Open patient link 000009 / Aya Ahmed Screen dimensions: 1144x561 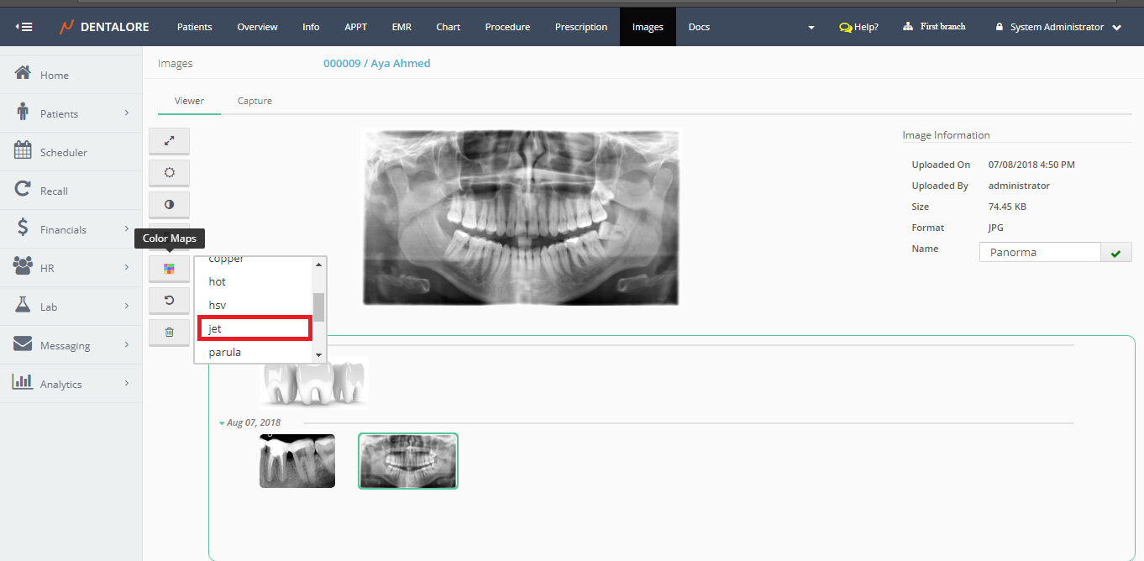(376, 63)
